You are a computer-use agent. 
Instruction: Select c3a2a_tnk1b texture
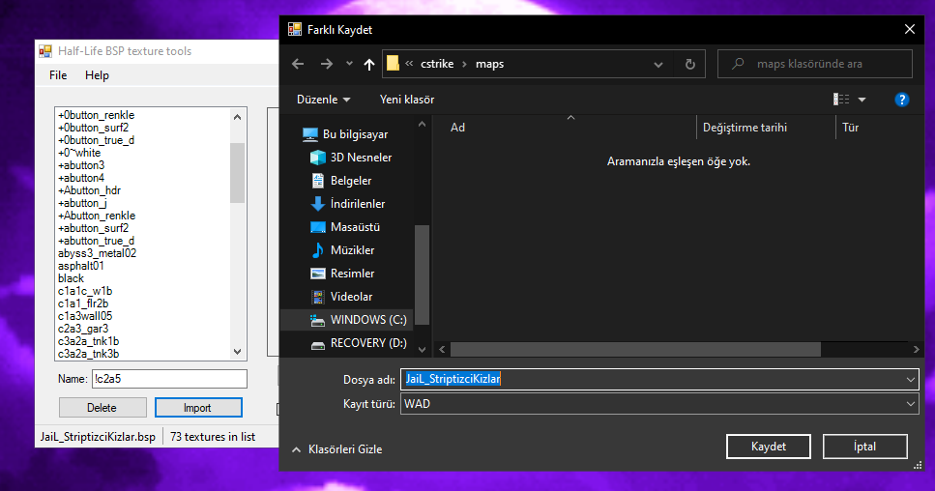[x=88, y=341]
